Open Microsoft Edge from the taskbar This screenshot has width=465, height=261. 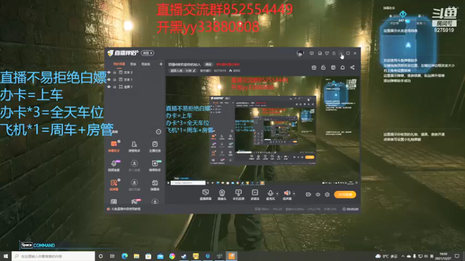pos(124,256)
